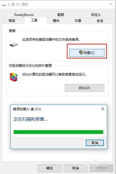Open the 安全 security tab

[100, 21]
